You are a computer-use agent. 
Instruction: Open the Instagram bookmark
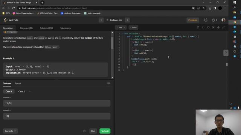point(23,13)
